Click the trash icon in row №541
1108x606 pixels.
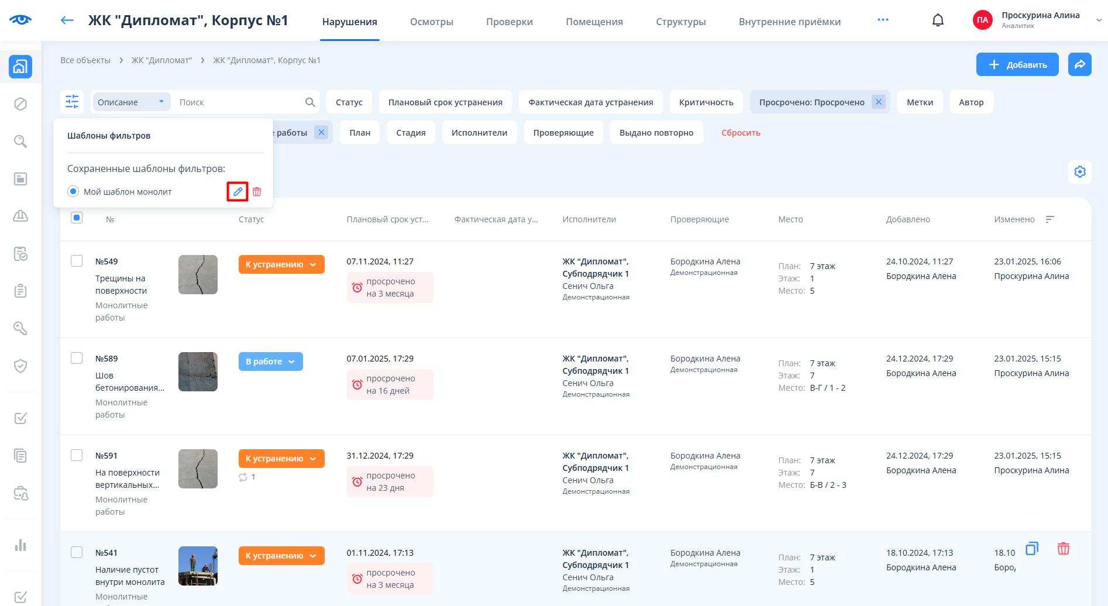point(1063,549)
